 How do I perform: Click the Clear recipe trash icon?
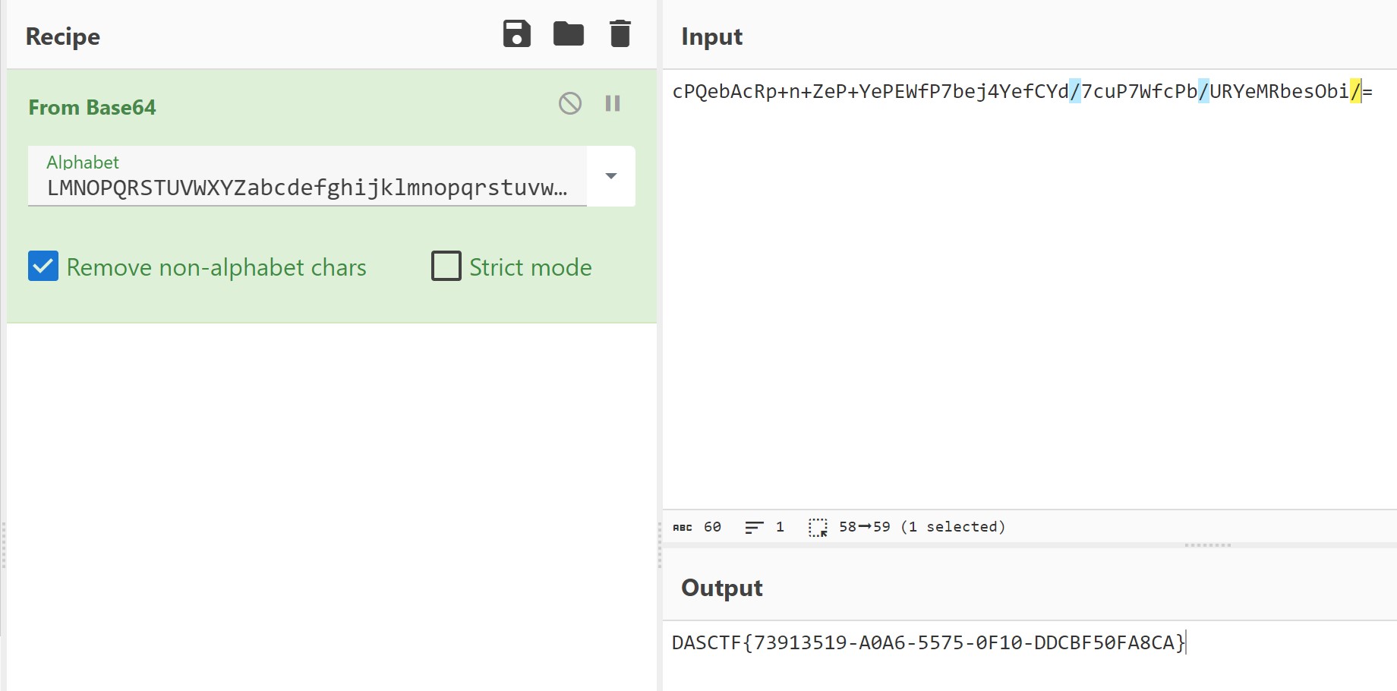pos(620,34)
